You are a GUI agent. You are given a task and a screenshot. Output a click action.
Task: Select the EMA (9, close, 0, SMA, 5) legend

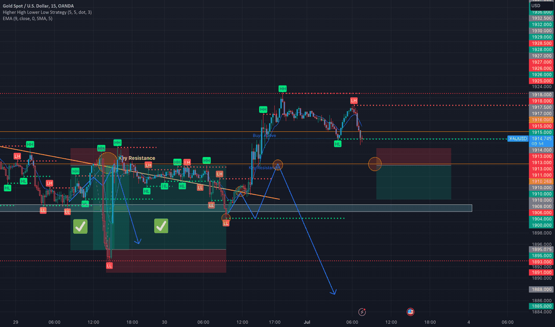click(27, 18)
